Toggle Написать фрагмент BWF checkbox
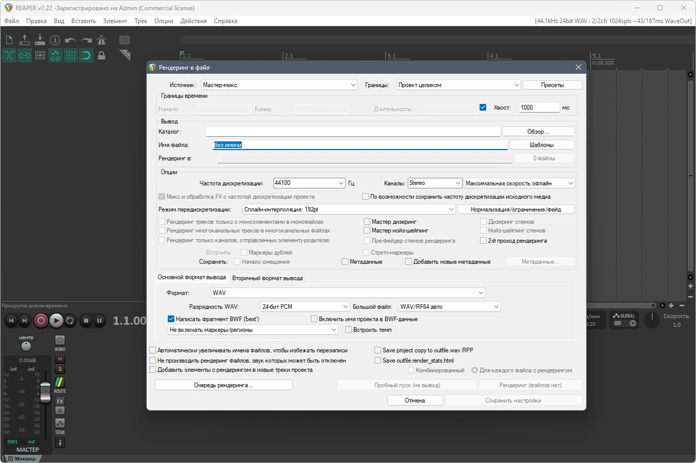This screenshot has height=463, width=696. (171, 319)
